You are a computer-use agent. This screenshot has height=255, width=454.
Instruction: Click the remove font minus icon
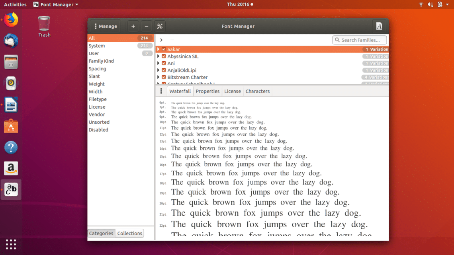coord(147,26)
